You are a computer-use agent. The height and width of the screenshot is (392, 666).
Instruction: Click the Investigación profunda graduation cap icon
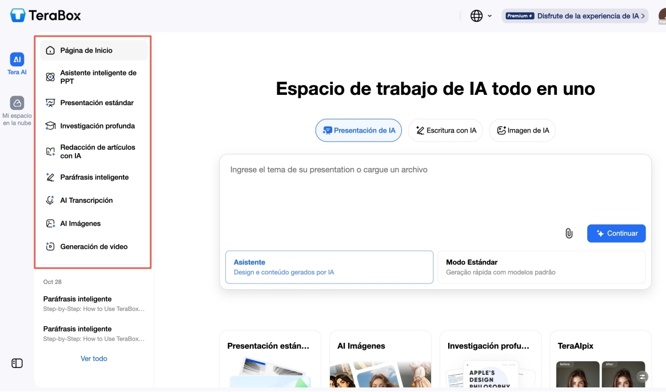(x=50, y=126)
